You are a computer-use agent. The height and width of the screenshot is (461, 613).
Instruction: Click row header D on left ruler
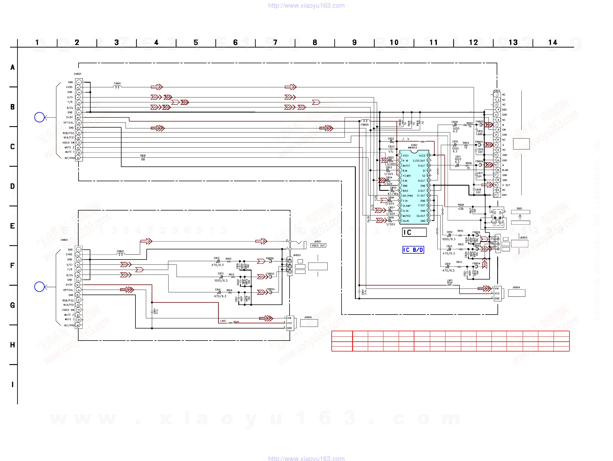(x=13, y=186)
